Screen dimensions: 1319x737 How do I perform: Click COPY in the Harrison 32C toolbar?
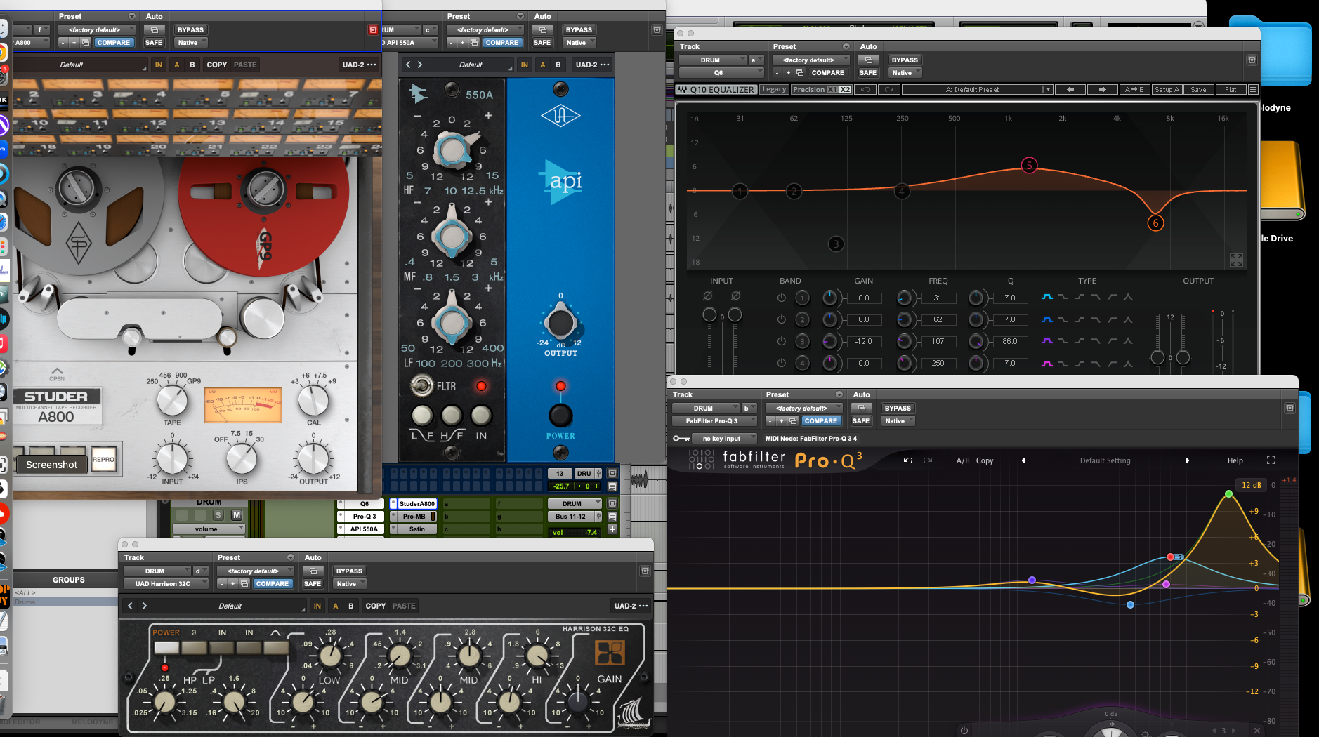[x=376, y=606]
